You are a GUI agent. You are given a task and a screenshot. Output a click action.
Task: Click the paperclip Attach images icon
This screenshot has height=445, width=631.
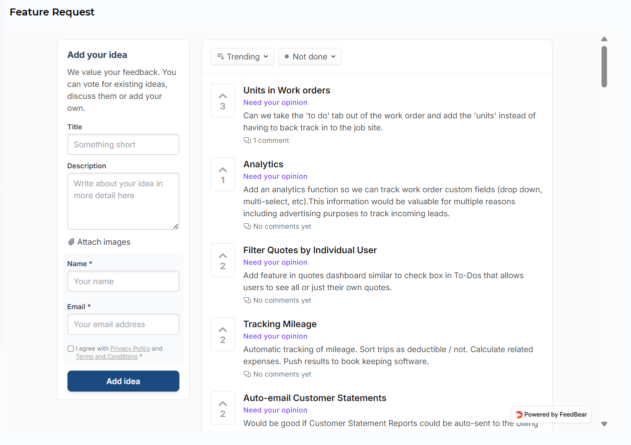tap(71, 242)
